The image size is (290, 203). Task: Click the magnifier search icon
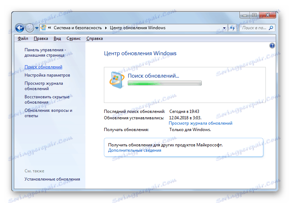271,28
